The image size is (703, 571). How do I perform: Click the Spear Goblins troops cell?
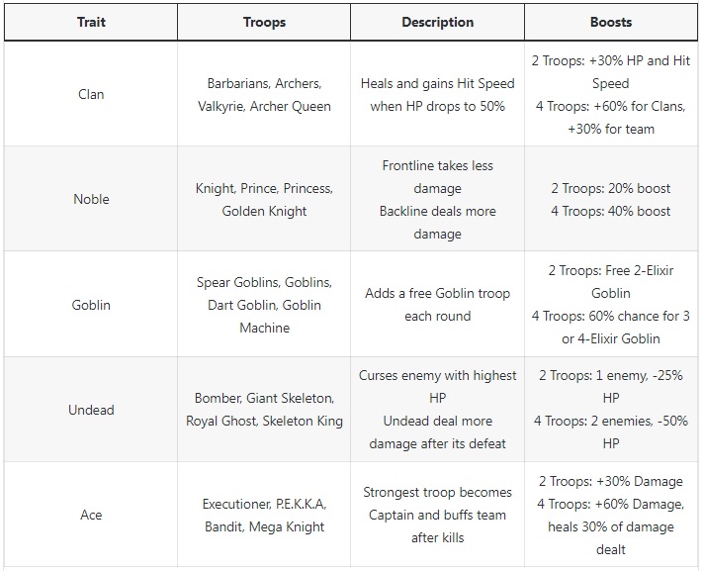264,305
